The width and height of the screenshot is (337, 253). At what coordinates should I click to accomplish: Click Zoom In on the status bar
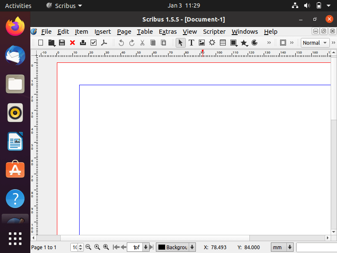tap(106, 247)
